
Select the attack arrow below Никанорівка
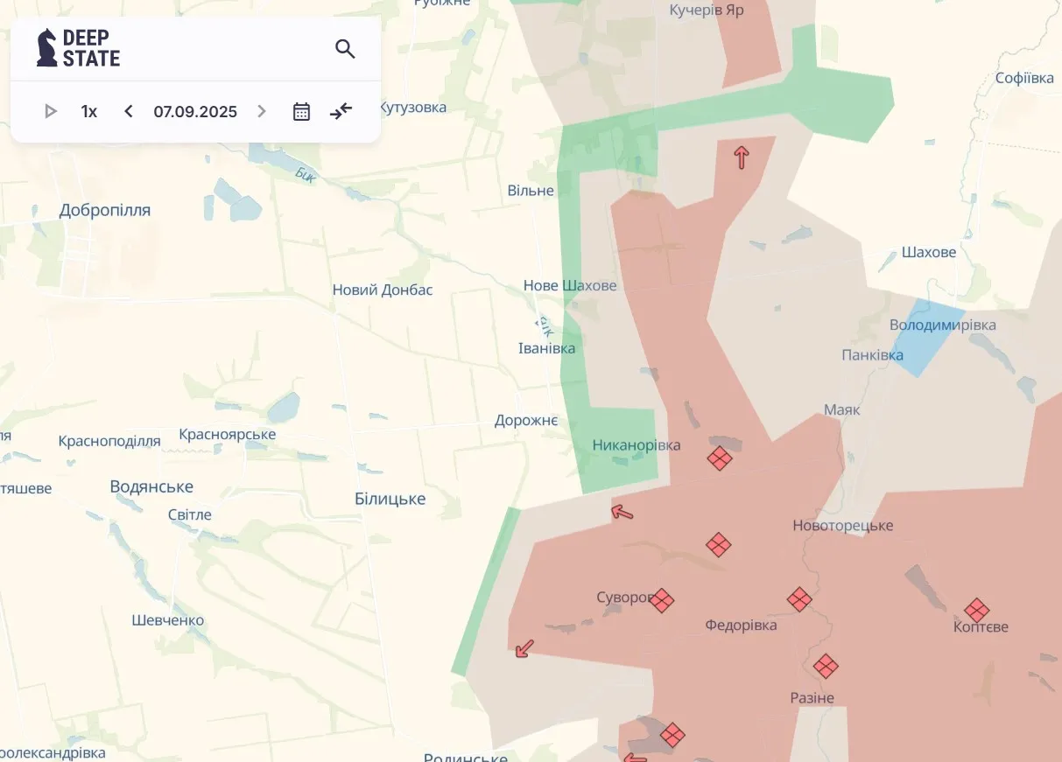[x=622, y=512]
